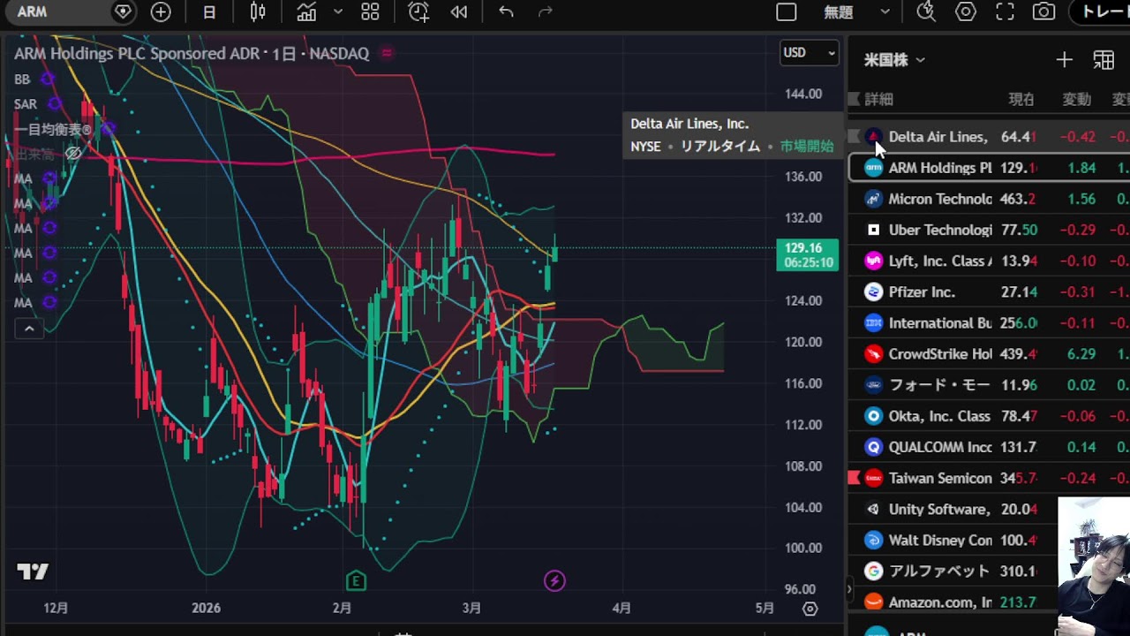Select International Business watchlist row
This screenshot has width=1130, height=636.
[989, 322]
